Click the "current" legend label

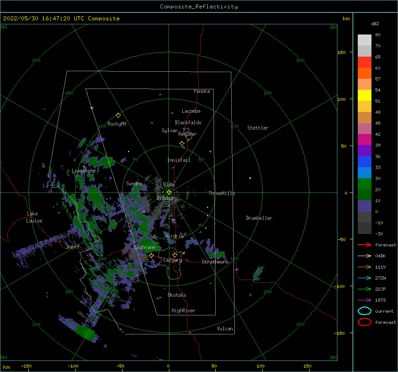pos(384,311)
